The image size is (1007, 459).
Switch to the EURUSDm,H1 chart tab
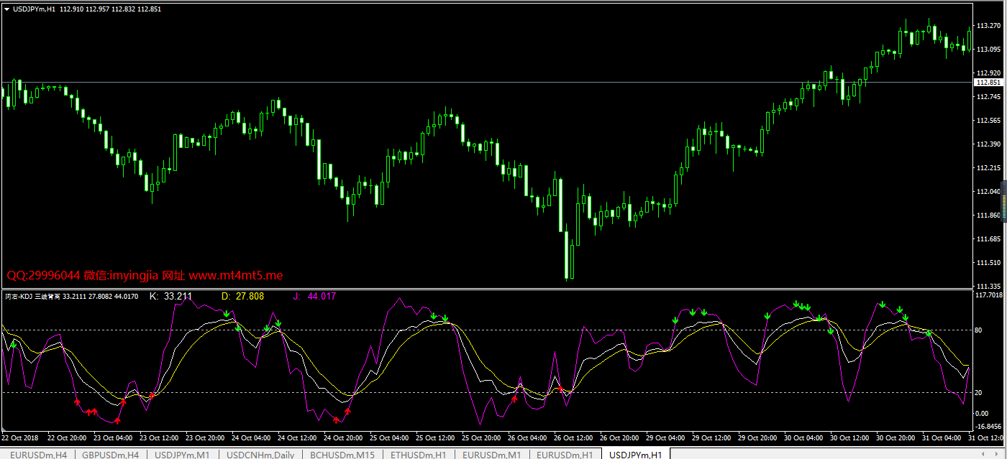click(x=565, y=454)
